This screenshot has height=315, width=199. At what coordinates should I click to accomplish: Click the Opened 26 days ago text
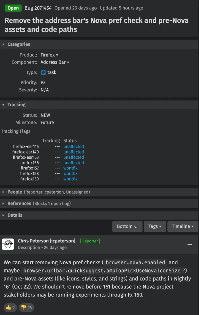pos(76,8)
